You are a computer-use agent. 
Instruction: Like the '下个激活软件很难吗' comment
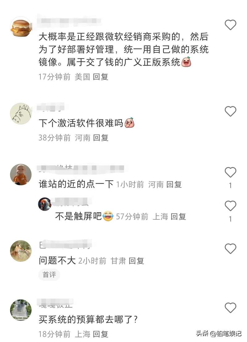click(x=230, y=111)
